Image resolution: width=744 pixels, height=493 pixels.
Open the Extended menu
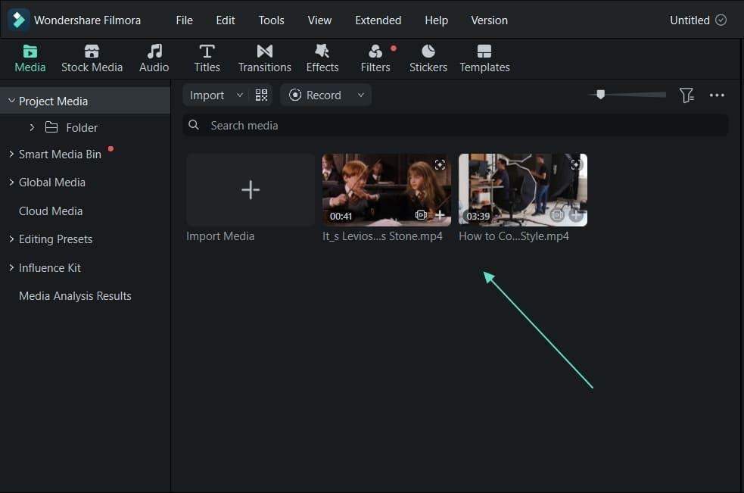coord(378,20)
